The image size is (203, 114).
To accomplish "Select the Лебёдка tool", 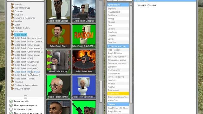I will pyautogui.click(x=118, y=15).
